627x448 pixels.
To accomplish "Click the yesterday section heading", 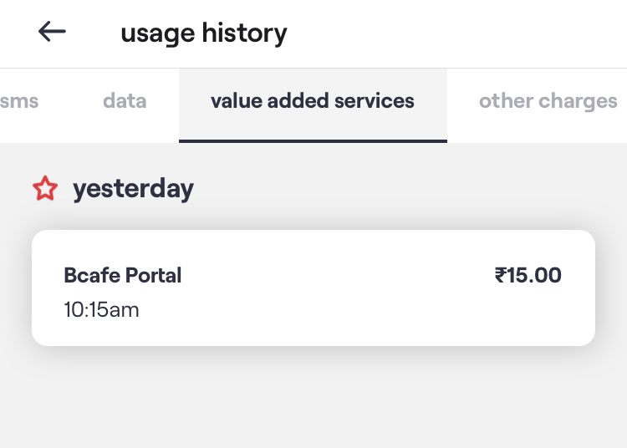I will 133,189.
